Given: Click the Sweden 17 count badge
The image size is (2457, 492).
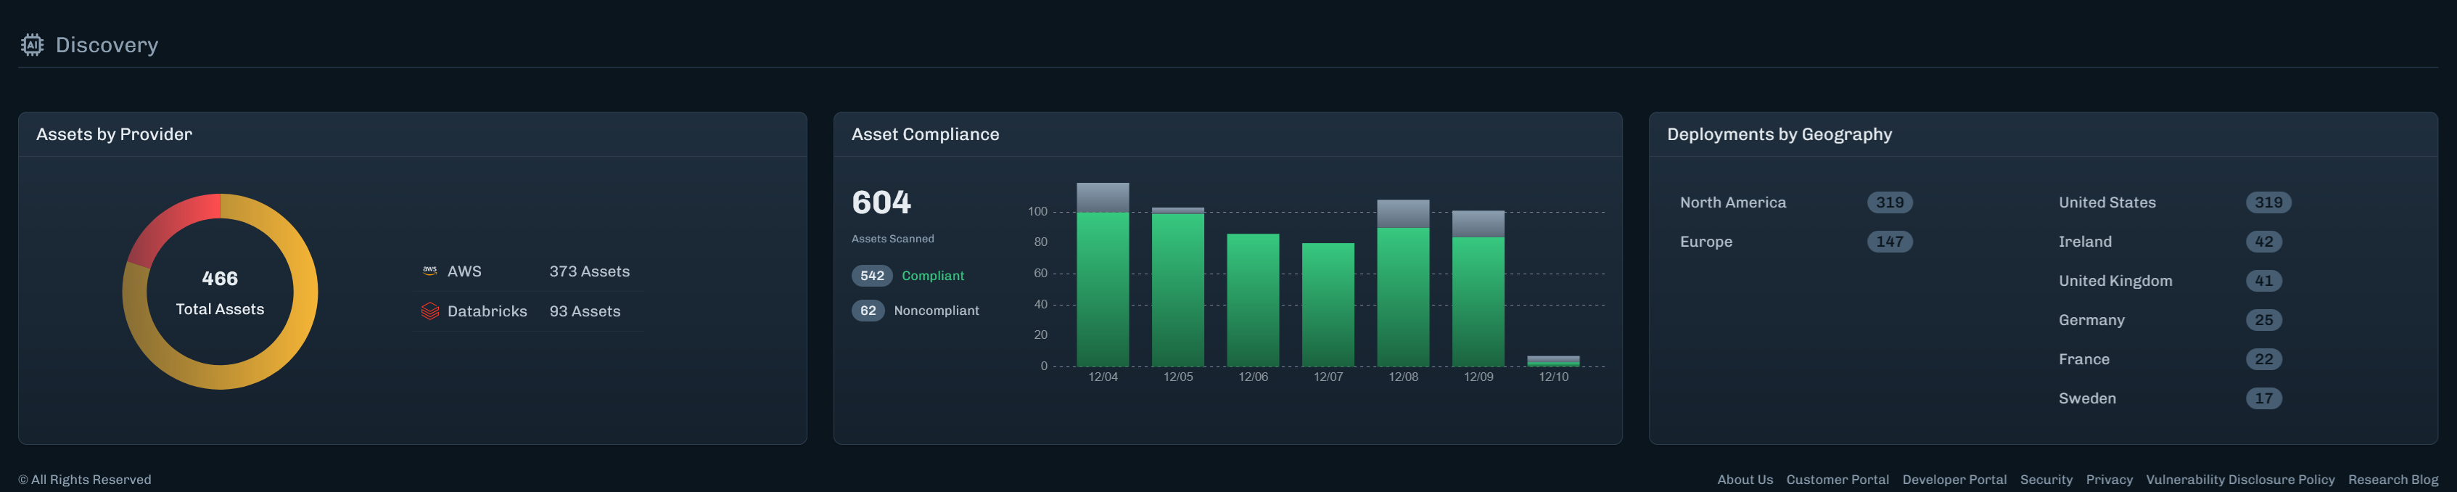Looking at the screenshot, I should tap(2263, 398).
